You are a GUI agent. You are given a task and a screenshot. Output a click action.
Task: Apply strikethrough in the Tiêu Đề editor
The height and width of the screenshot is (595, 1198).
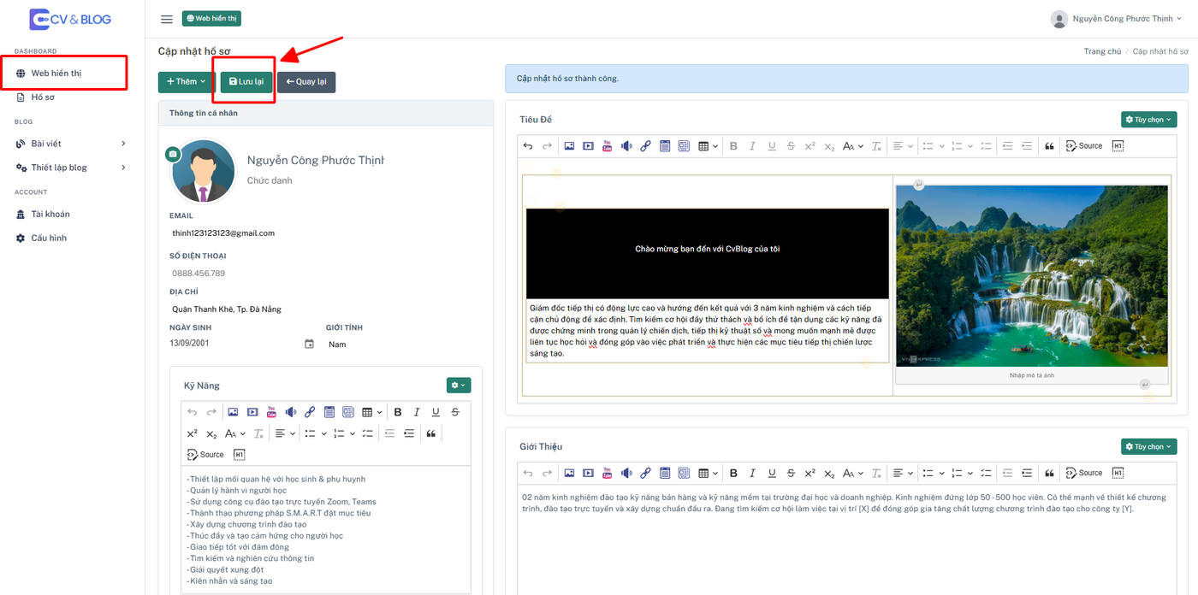point(791,146)
